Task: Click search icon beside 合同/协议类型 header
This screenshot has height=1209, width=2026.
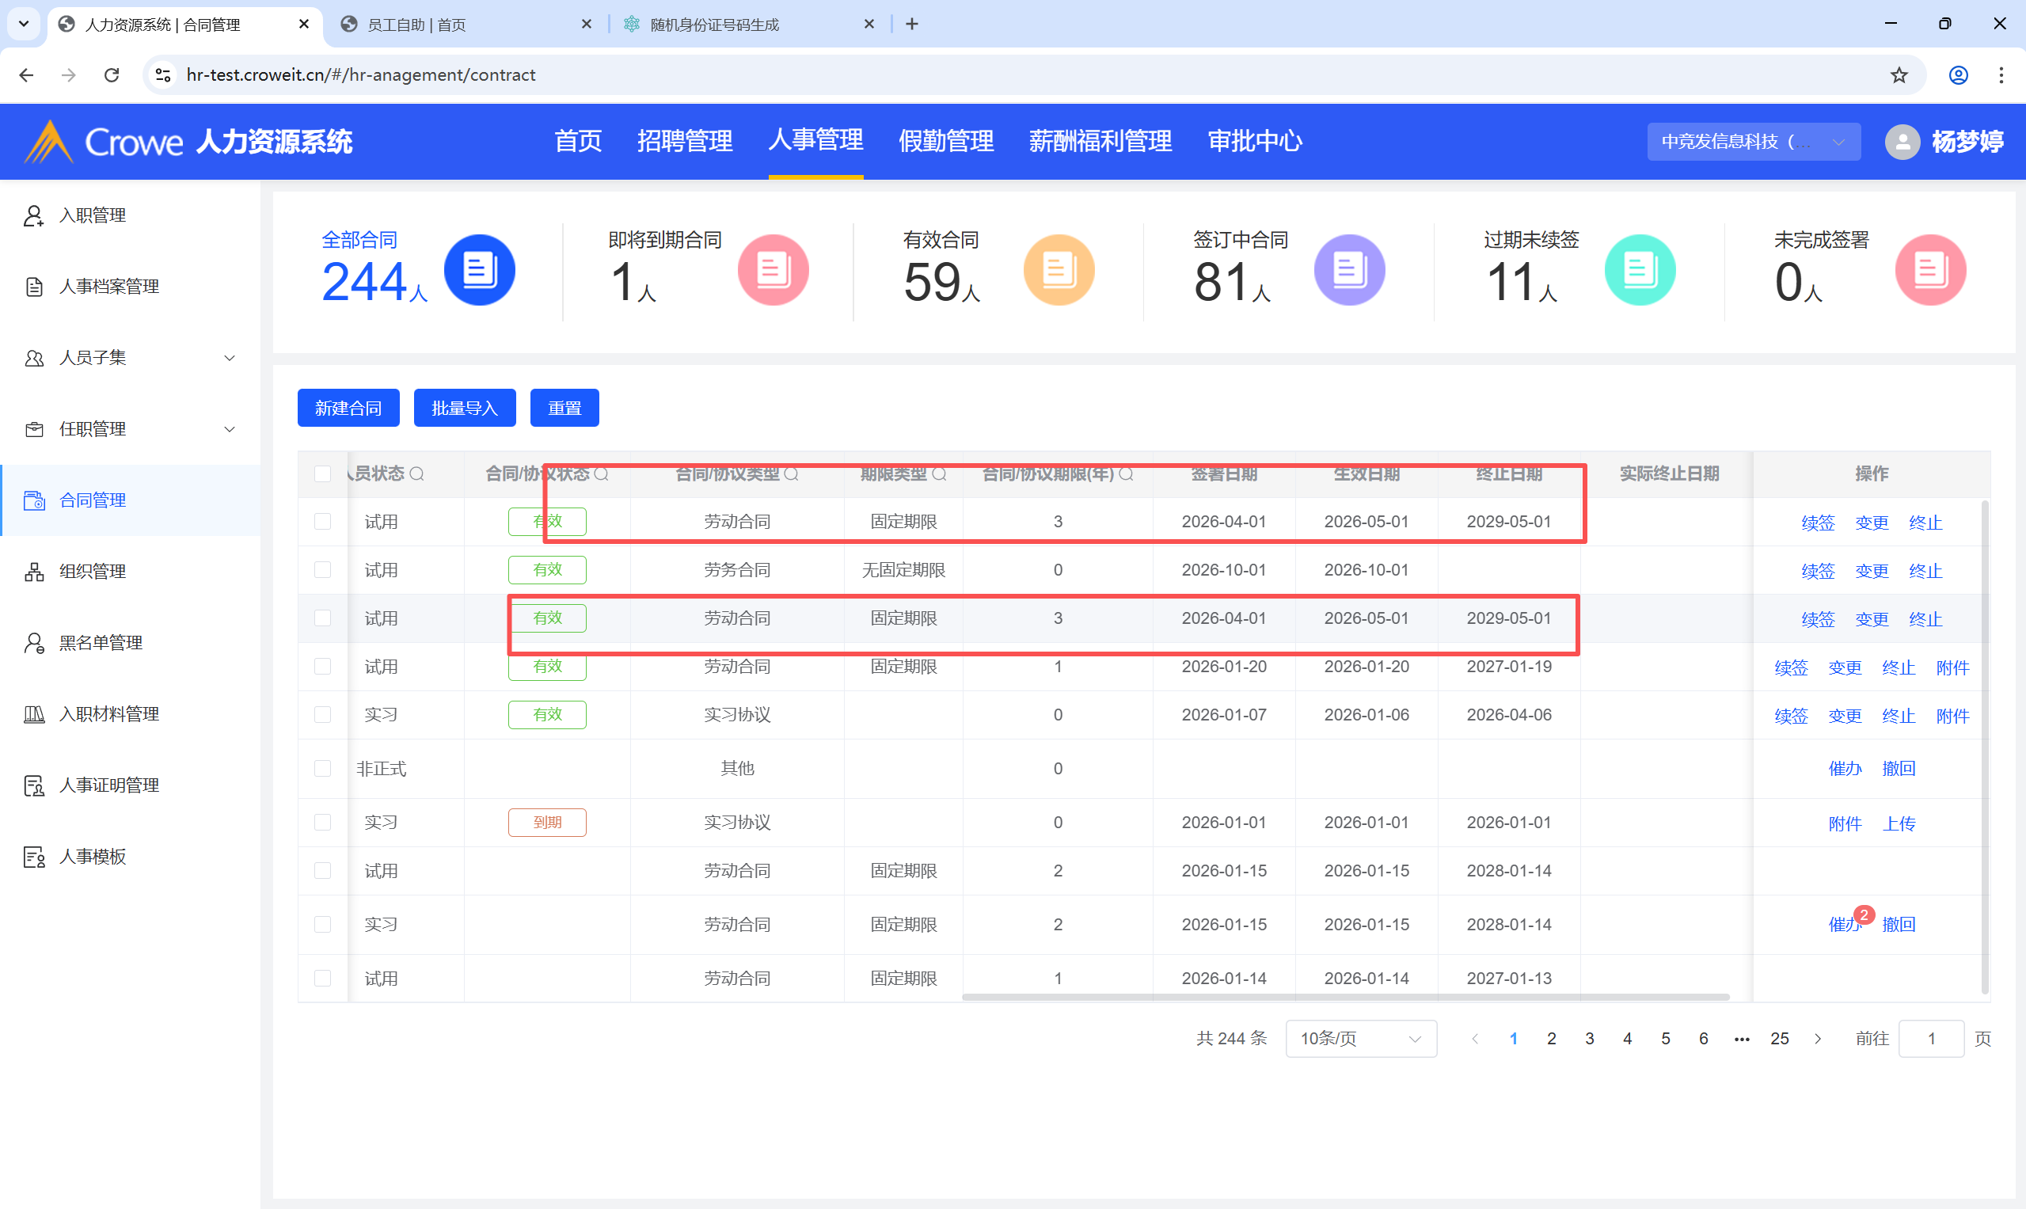Action: coord(791,474)
